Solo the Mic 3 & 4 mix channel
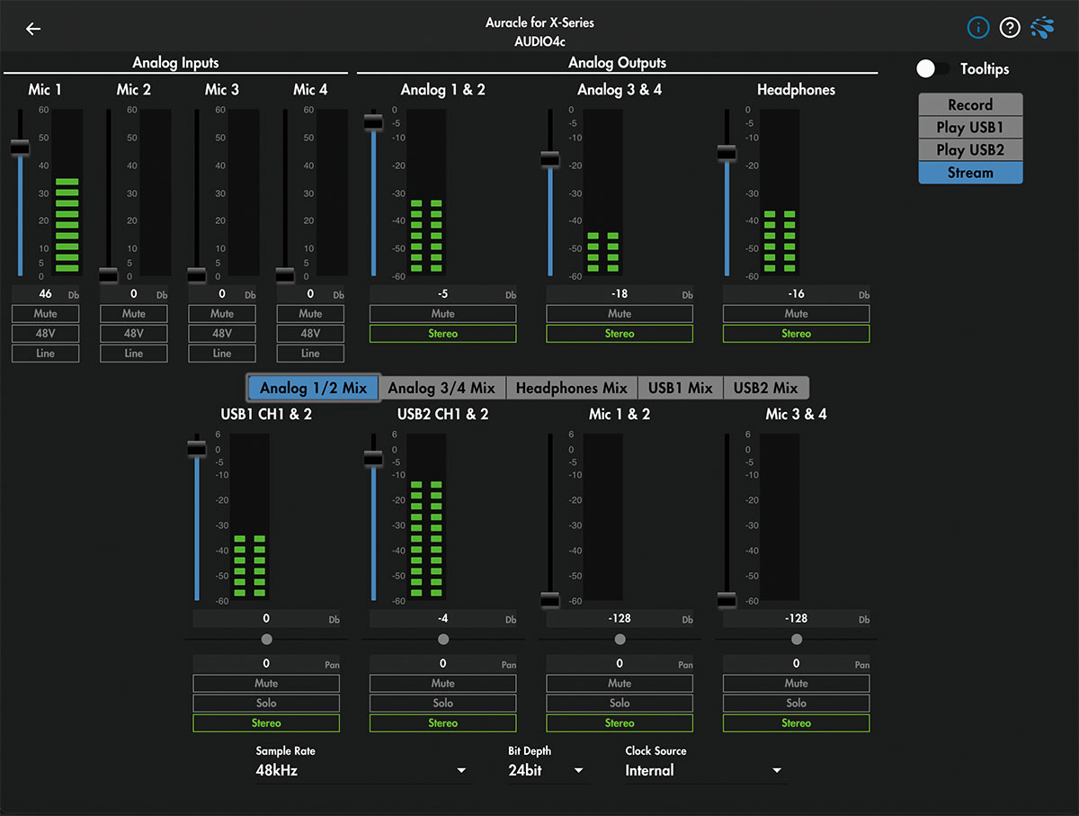Image resolution: width=1079 pixels, height=816 pixels. 797,704
